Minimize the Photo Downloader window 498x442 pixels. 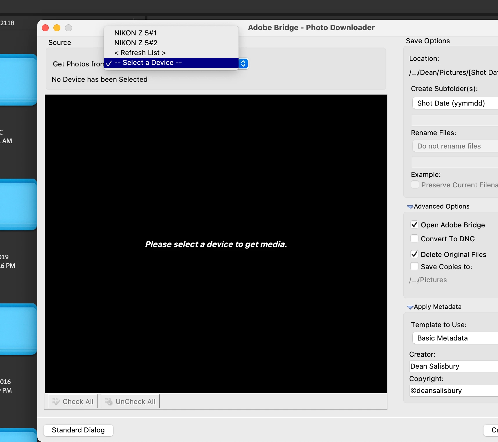(57, 28)
